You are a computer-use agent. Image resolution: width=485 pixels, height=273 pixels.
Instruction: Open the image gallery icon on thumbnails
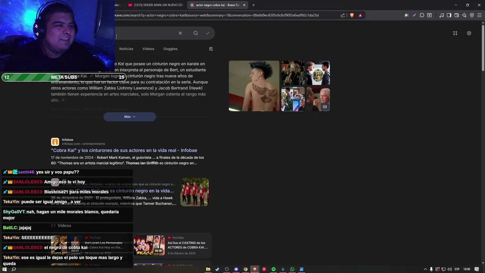pos(325,107)
